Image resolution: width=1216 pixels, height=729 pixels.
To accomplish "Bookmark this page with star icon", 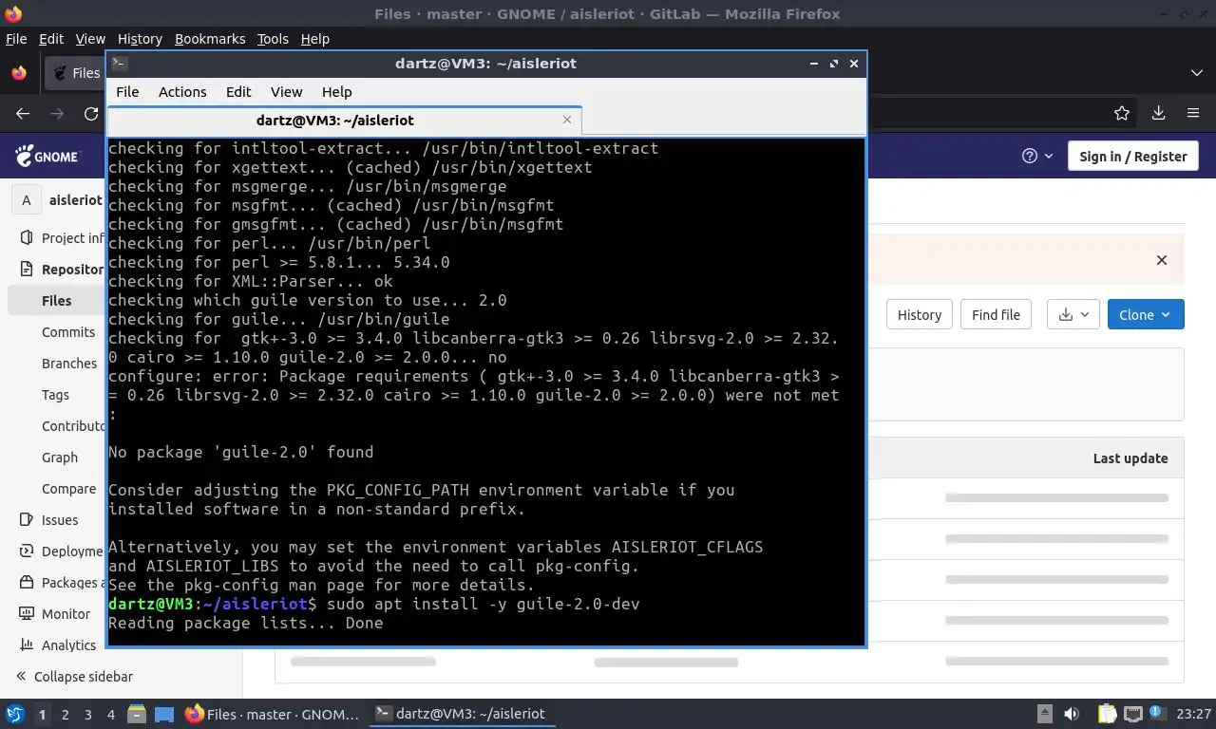I will point(1122,113).
